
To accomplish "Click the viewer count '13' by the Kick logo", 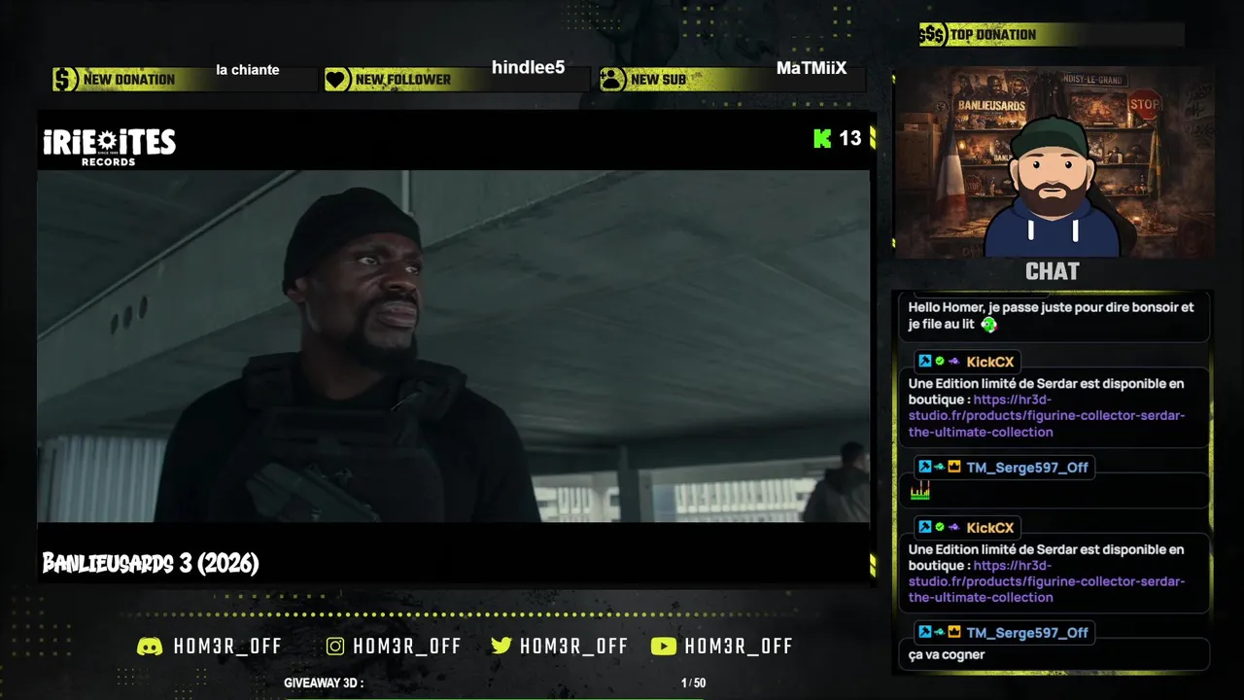I will point(850,138).
